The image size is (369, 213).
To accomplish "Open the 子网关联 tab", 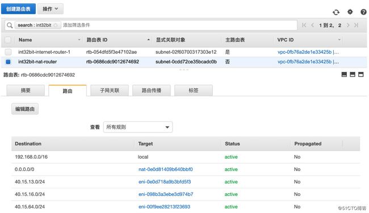I will point(110,91).
